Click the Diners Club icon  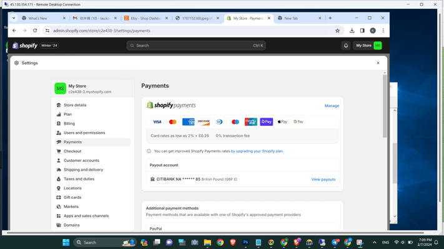coord(219,122)
